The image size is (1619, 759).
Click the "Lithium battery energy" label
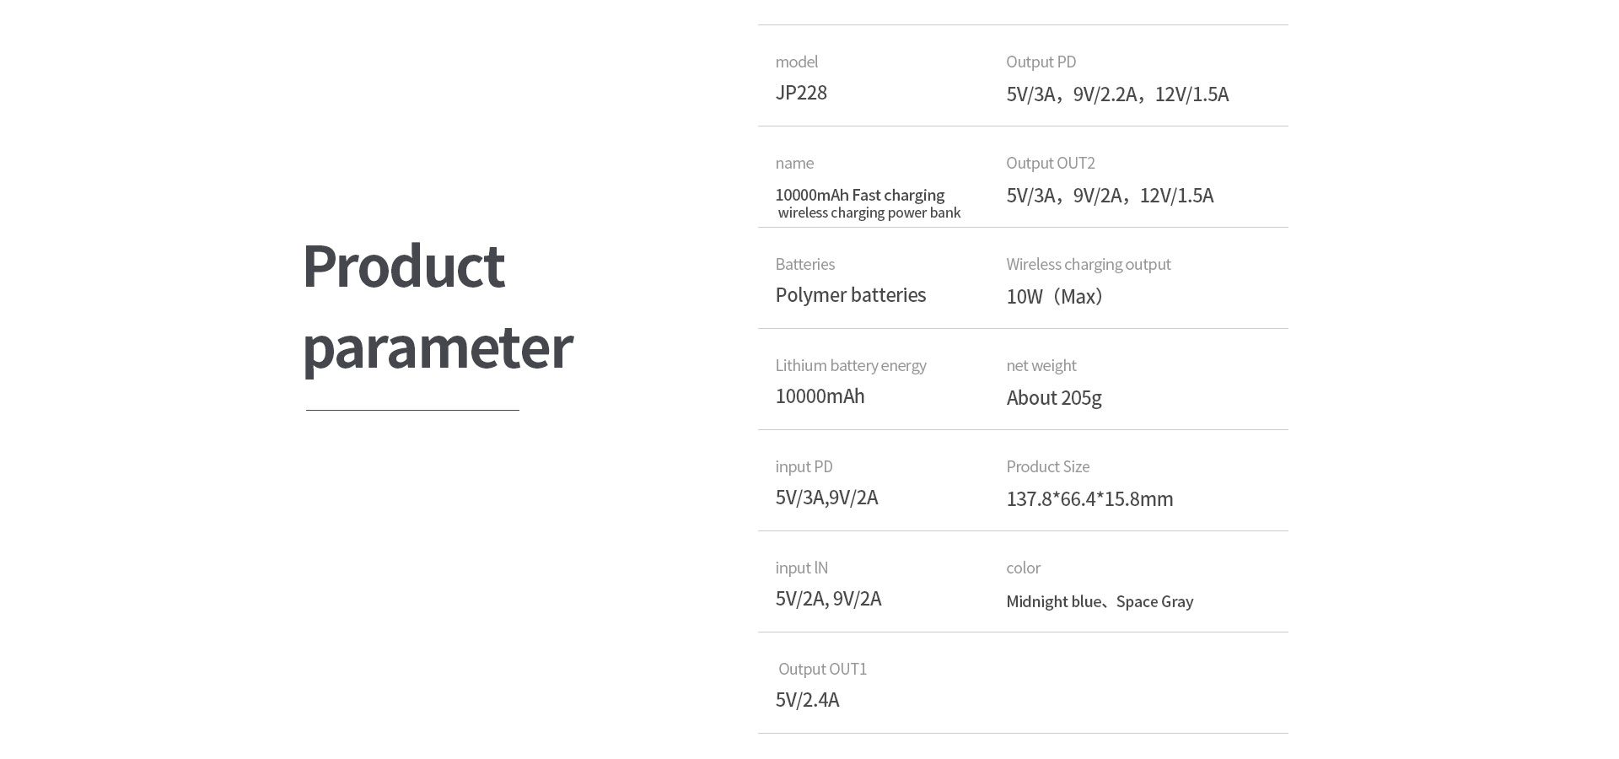click(850, 365)
